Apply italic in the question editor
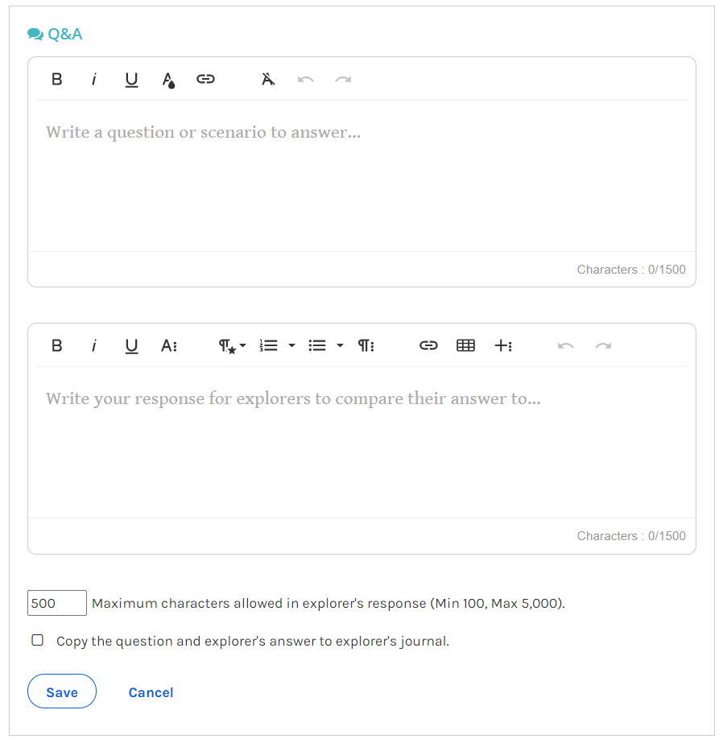 (94, 79)
